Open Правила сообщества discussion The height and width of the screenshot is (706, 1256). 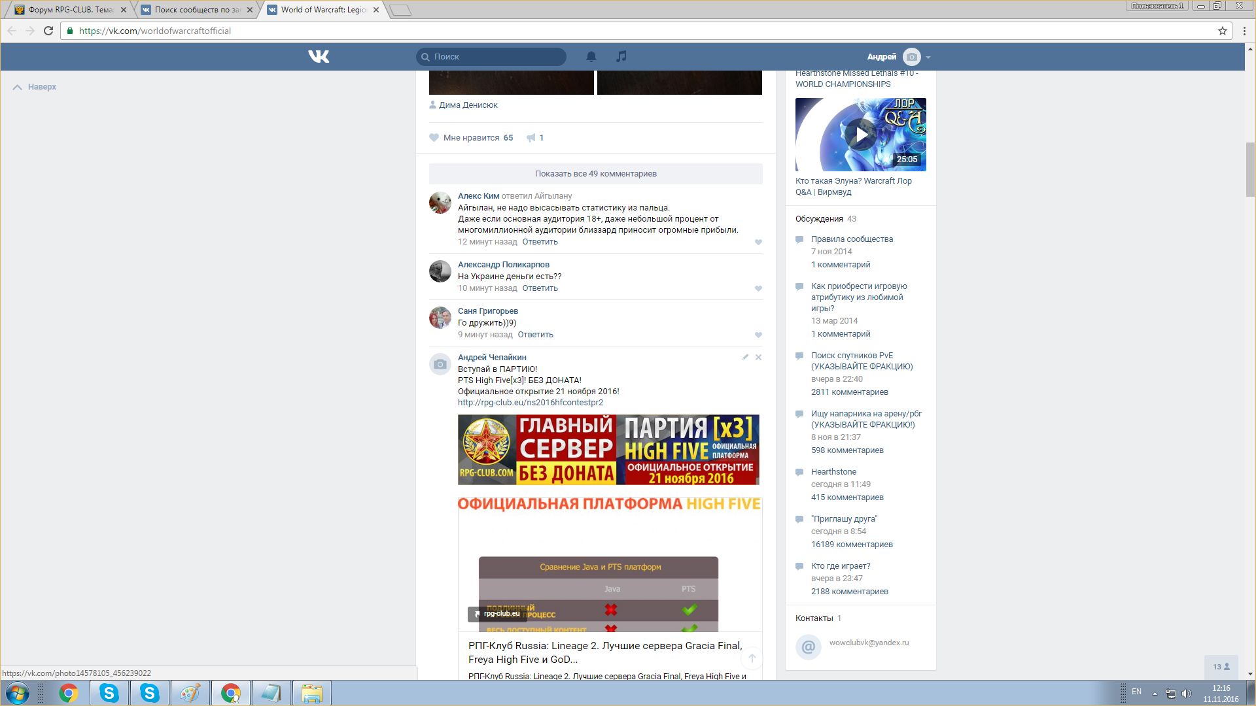coord(852,239)
